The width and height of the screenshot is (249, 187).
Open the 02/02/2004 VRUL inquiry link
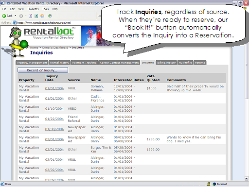pyautogui.click(x=54, y=170)
